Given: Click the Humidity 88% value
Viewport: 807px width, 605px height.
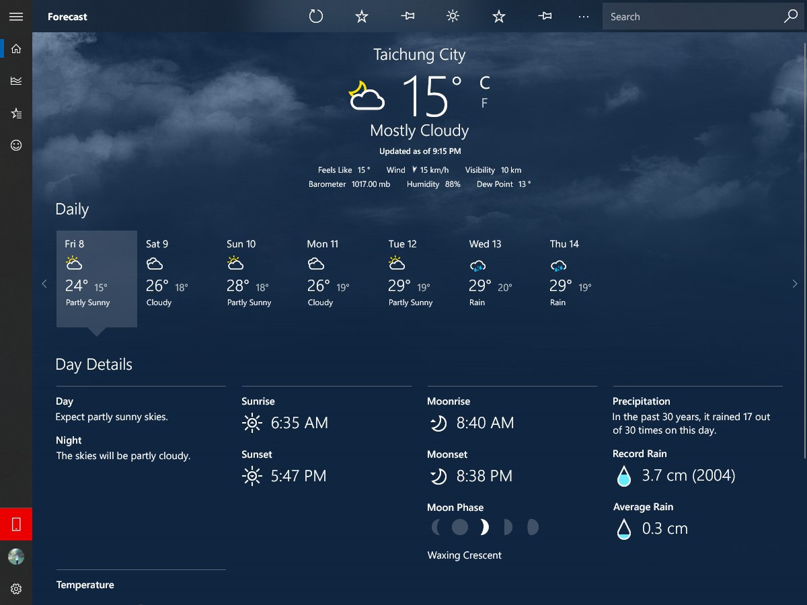Looking at the screenshot, I should click(453, 184).
